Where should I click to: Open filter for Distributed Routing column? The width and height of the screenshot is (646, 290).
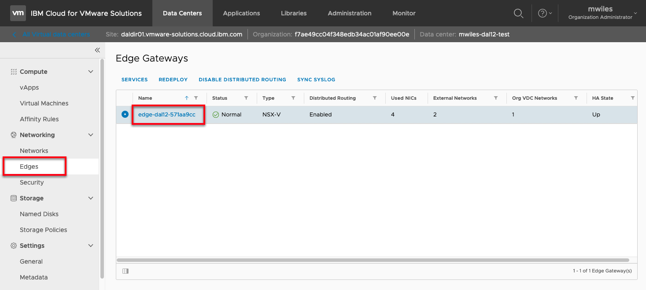pos(375,98)
